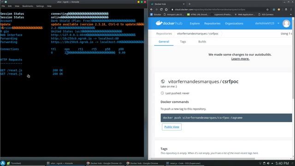This screenshot has height=166, width=295.
Task: Click the user avatar in Docker Hub
Action: (286, 24)
